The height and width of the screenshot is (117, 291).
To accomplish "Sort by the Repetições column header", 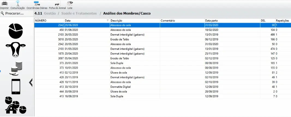I will pos(283,21).
